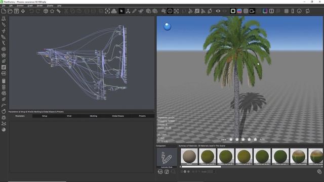
Task: Click the upward arrow export icon
Action: [23, 11]
